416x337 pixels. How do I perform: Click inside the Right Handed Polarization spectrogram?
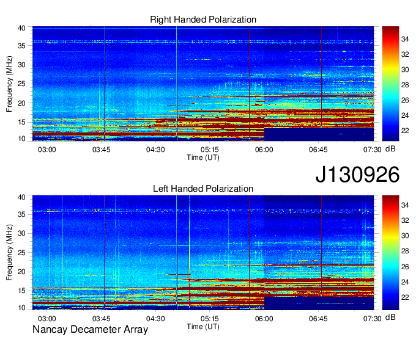tap(203, 84)
